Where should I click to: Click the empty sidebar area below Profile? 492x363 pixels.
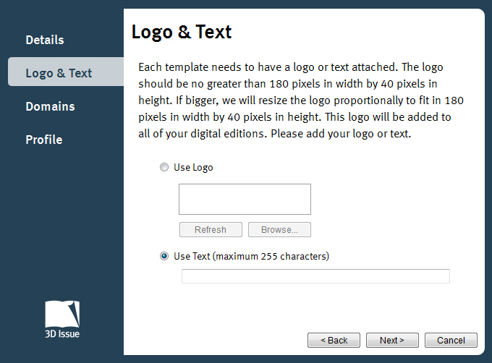tap(61, 217)
